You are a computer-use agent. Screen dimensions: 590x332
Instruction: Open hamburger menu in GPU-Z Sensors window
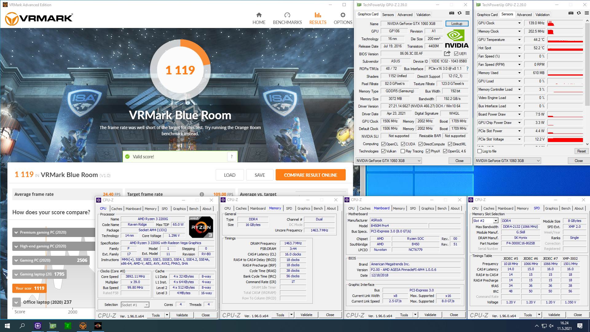[x=587, y=13]
